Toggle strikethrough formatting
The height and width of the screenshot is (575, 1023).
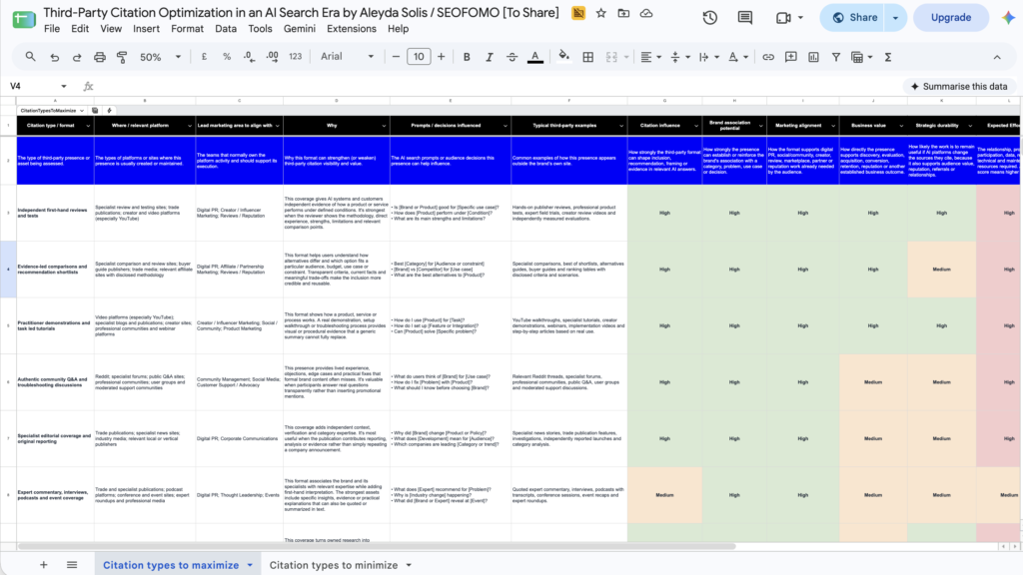512,57
